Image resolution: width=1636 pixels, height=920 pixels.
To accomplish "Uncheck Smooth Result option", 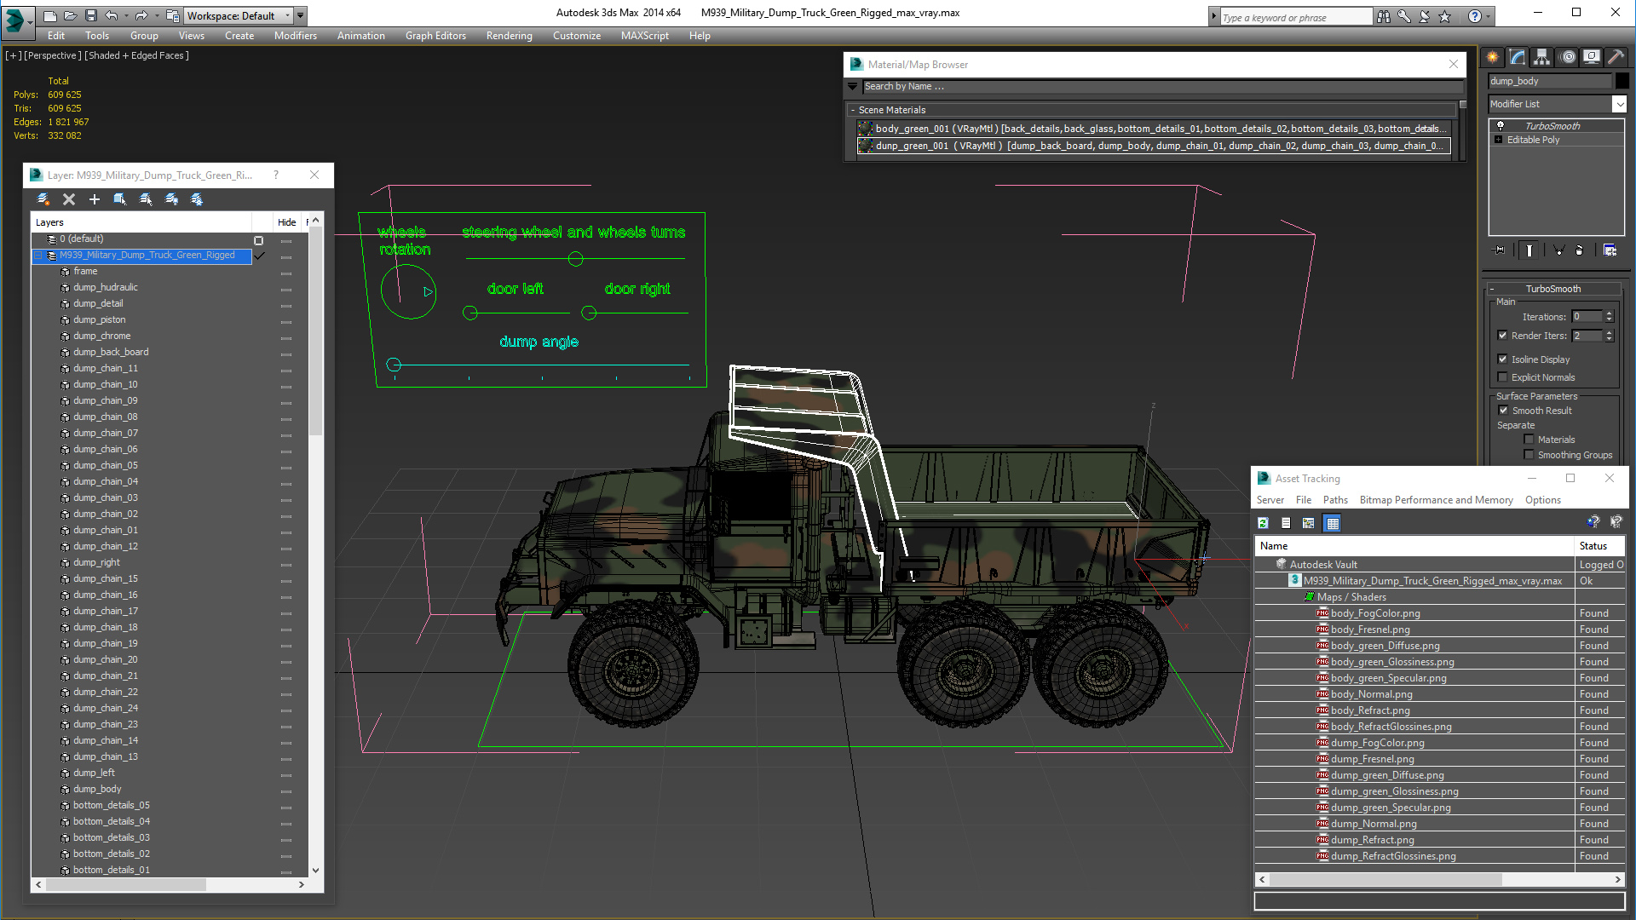I will (1504, 411).
